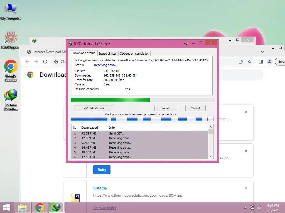Go forward in Chrome window
Image resolution: width=285 pixels, height=213 pixels.
click(x=36, y=62)
